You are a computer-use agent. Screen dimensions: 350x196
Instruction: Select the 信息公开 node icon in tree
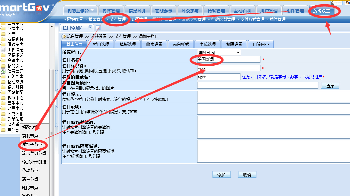pos(3,71)
